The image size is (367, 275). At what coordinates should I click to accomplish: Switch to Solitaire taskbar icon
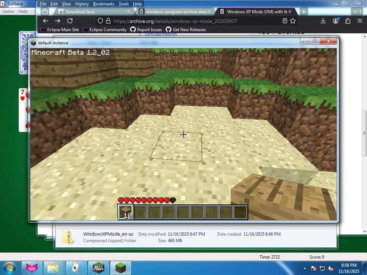click(x=76, y=268)
